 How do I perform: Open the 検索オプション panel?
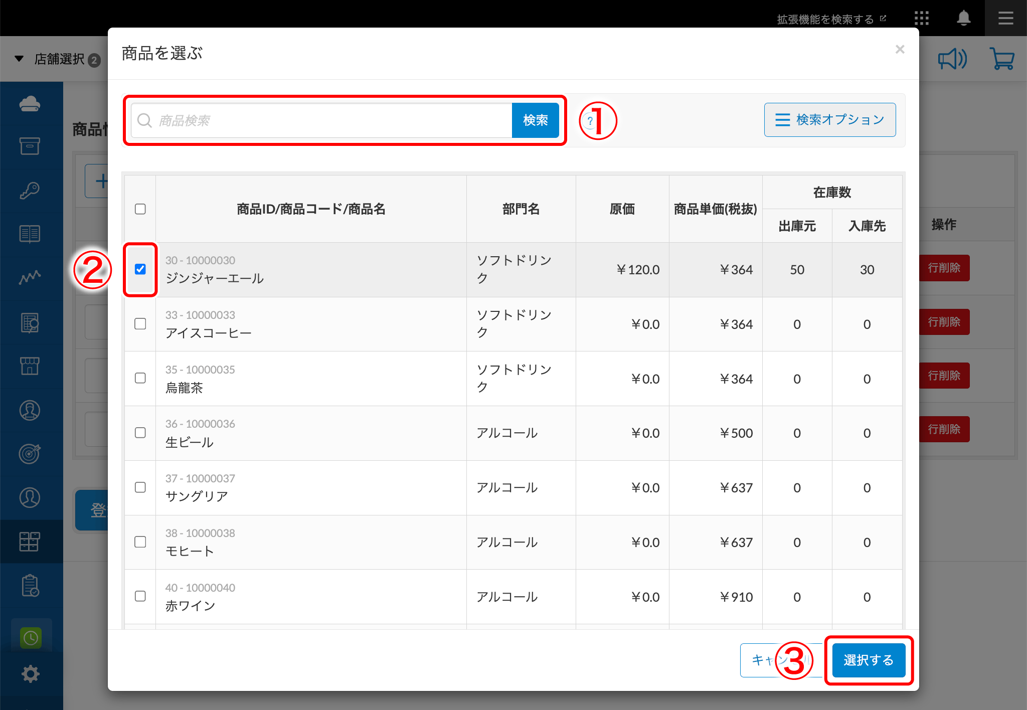click(830, 120)
